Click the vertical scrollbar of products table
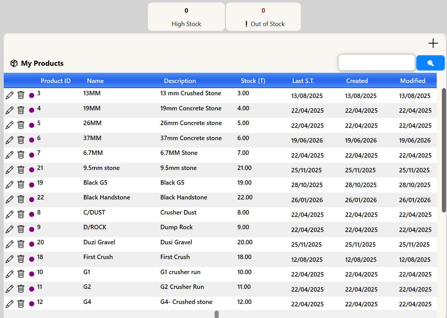 (x=444, y=150)
